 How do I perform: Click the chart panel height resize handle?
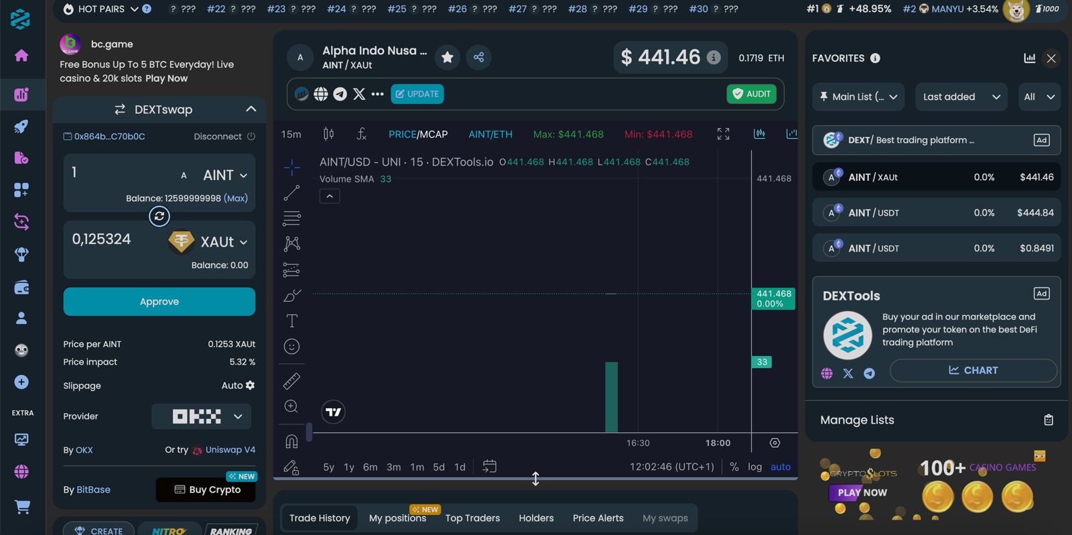(535, 479)
